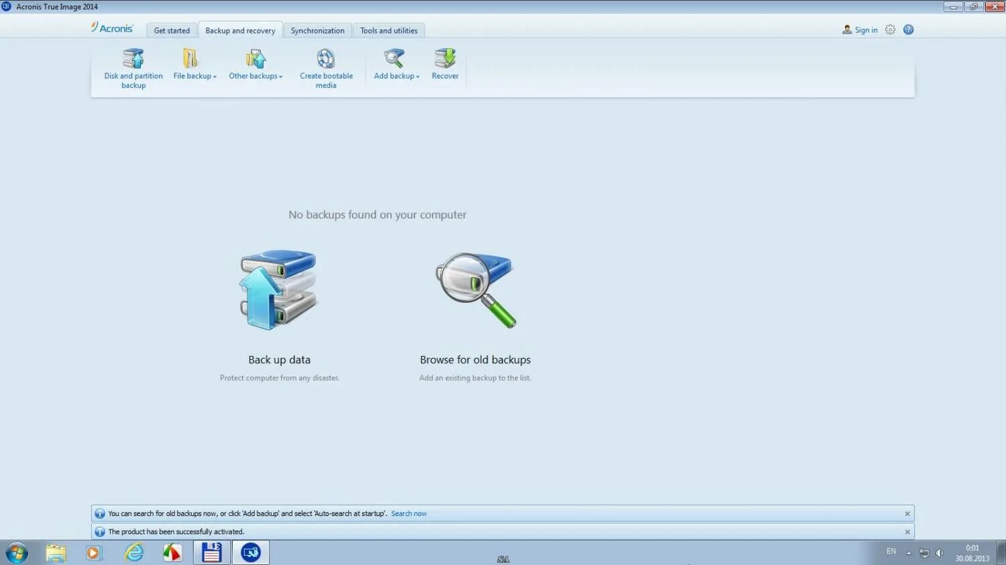Go to Tools and utilities tab
This screenshot has height=565, width=1006.
point(389,31)
